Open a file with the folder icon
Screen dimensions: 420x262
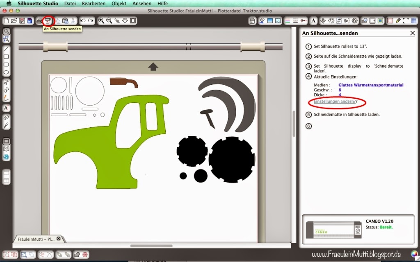pyautogui.click(x=14, y=20)
